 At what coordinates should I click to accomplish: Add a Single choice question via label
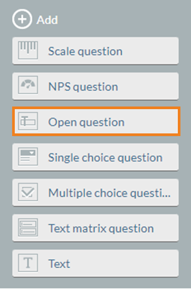pos(106,158)
